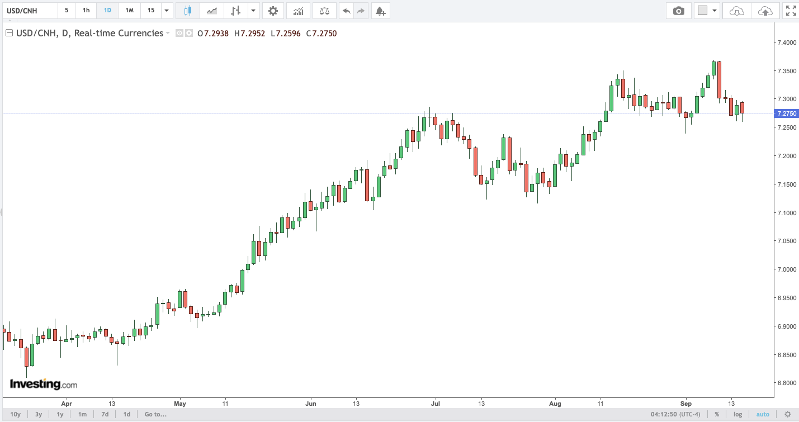Click price axis label 7.0000
This screenshot has width=799, height=422.
pyautogui.click(x=787, y=269)
